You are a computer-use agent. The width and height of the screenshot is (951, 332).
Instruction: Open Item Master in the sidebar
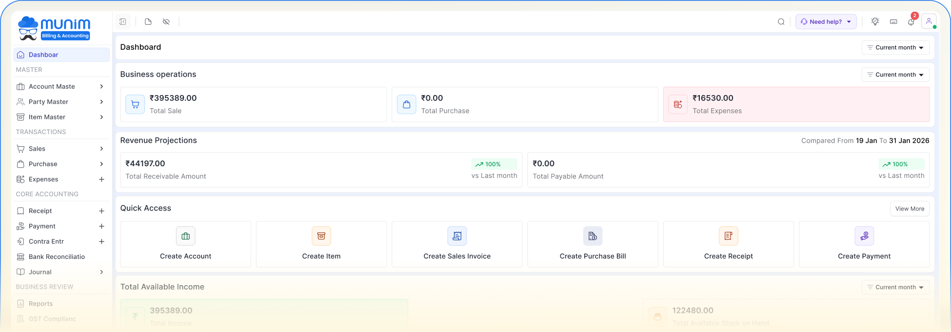[x=47, y=117]
